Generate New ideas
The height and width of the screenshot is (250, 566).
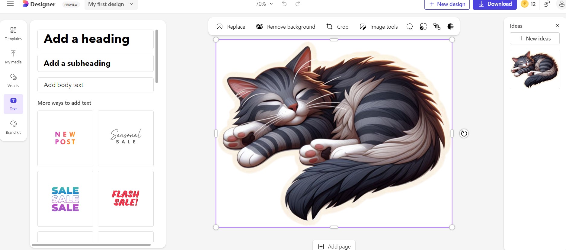pyautogui.click(x=535, y=38)
